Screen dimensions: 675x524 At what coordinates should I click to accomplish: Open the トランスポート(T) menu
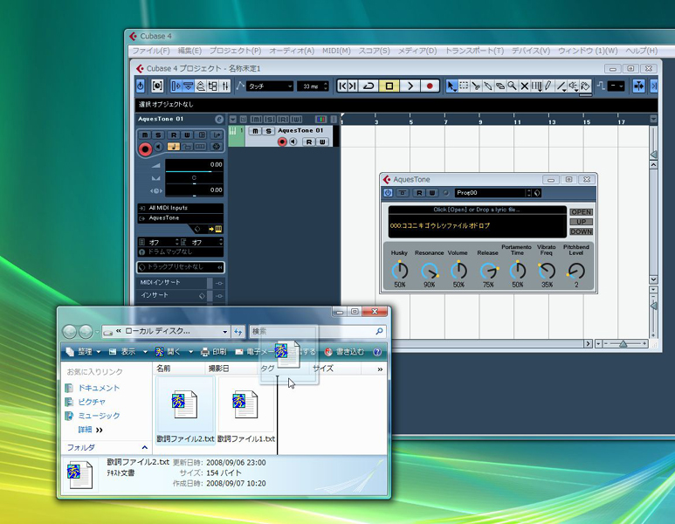[x=474, y=51]
